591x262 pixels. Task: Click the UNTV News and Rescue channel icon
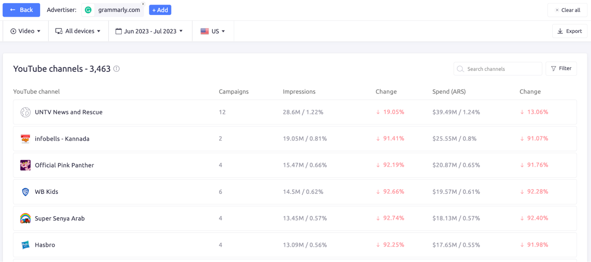[25, 112]
